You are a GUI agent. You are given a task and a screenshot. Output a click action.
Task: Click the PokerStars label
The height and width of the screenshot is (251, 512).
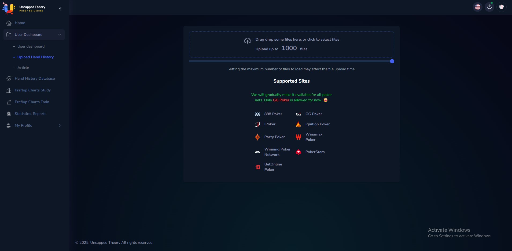click(315, 152)
